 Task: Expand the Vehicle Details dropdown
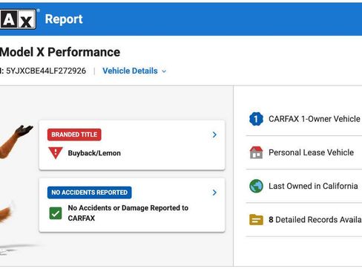pyautogui.click(x=134, y=71)
